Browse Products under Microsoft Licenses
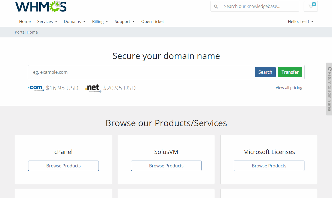The image size is (332, 198). (x=269, y=166)
